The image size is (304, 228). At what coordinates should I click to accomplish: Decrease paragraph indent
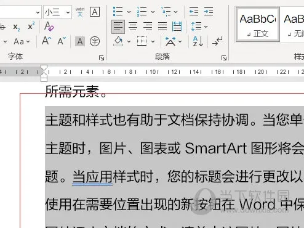click(194, 12)
